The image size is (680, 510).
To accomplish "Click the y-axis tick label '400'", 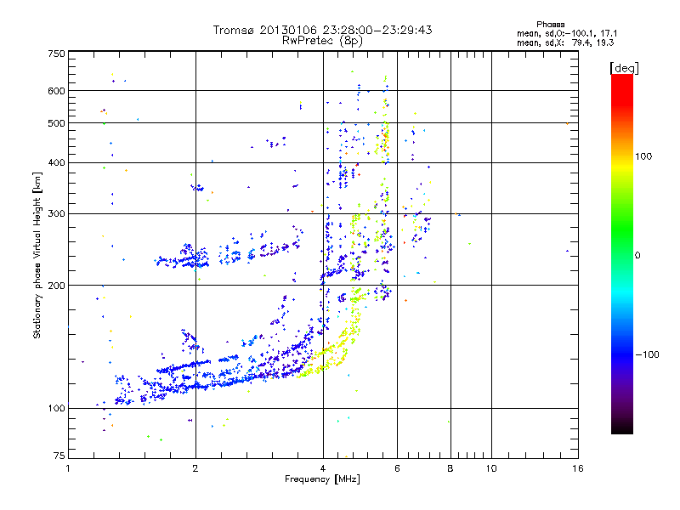I will pos(57,162).
